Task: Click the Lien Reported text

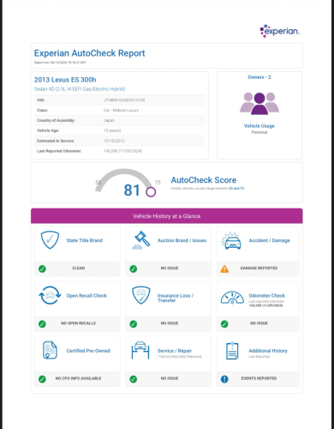Action: click(x=259, y=357)
